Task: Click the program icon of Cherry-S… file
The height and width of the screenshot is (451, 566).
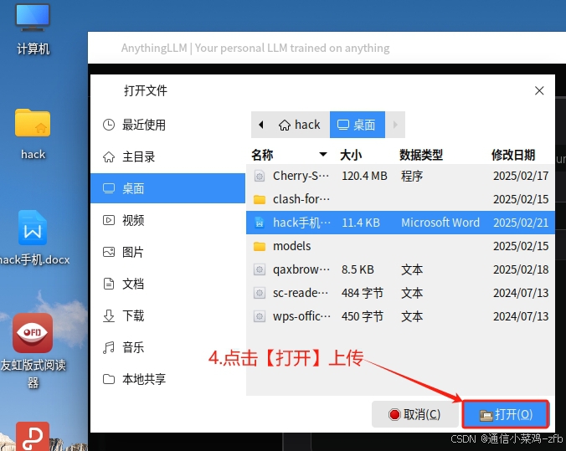Action: (260, 176)
